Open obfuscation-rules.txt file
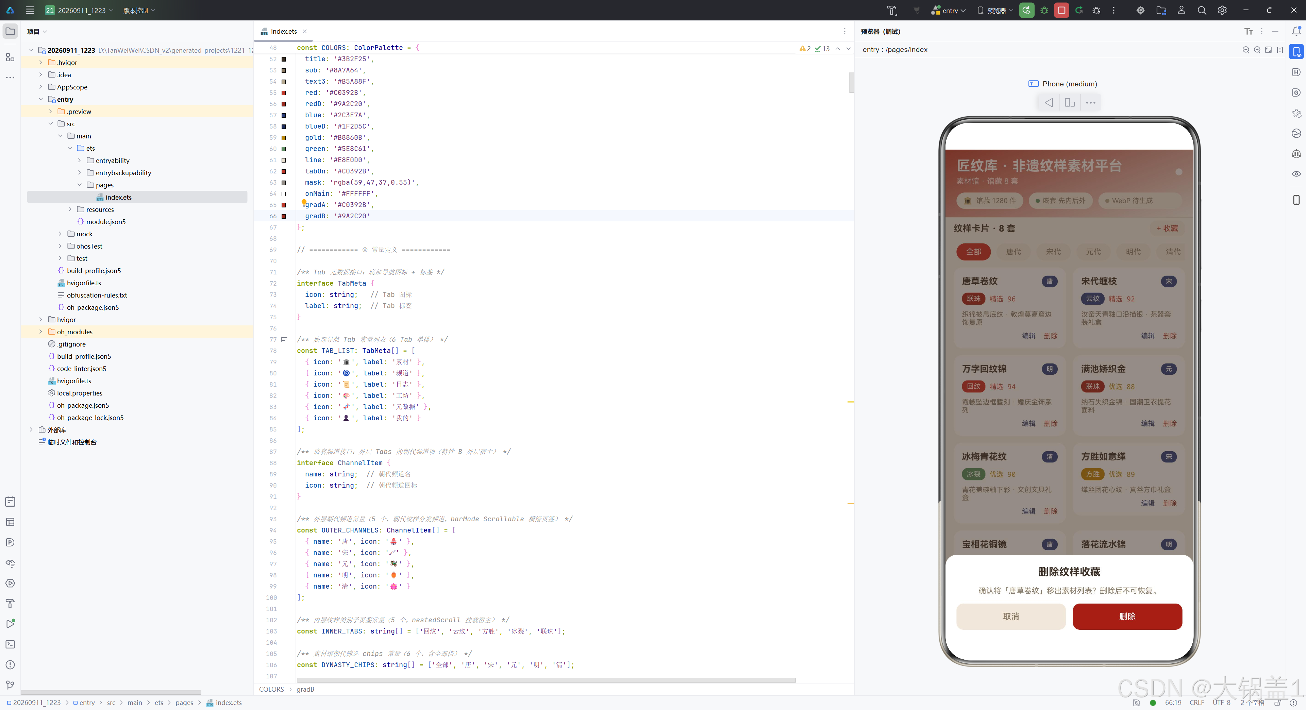The width and height of the screenshot is (1306, 710). (97, 295)
